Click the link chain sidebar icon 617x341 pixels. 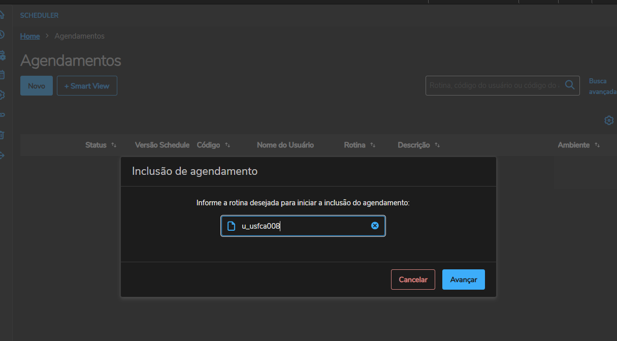pyautogui.click(x=2, y=115)
